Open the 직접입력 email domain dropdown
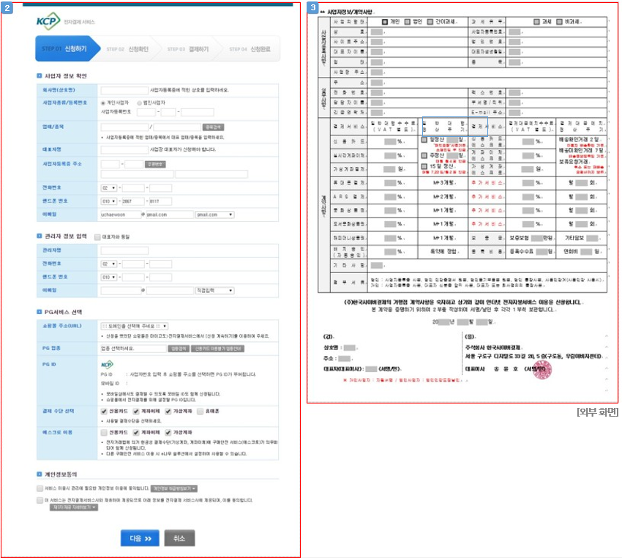The image size is (622, 558). pyautogui.click(x=214, y=291)
